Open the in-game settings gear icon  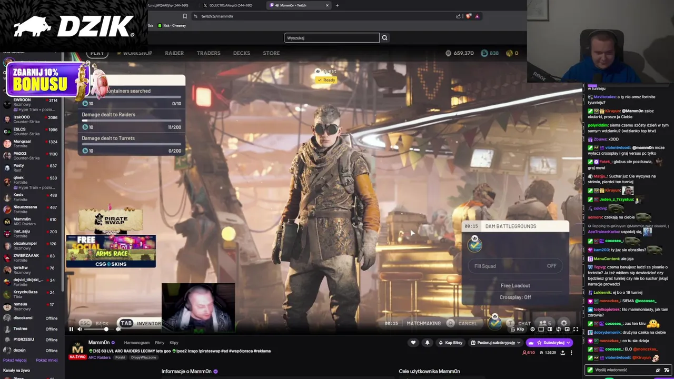pos(564,323)
